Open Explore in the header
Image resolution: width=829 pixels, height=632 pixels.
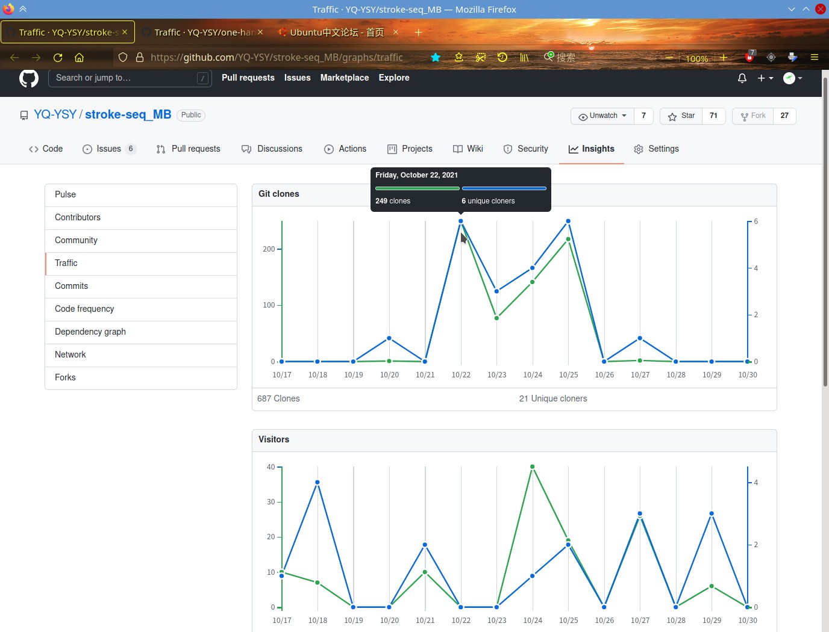(x=394, y=78)
